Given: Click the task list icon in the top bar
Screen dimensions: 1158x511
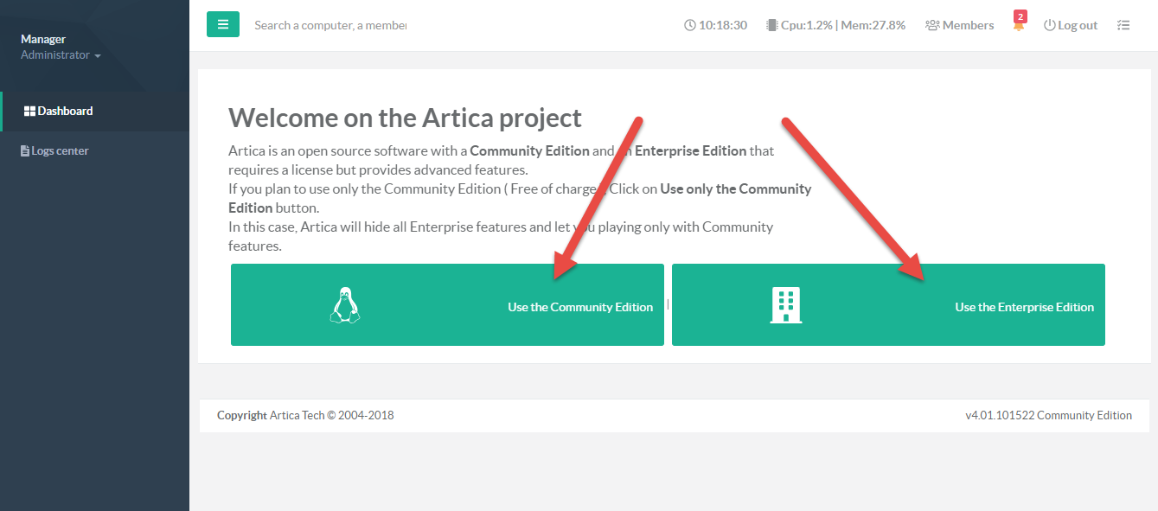Looking at the screenshot, I should pyautogui.click(x=1123, y=25).
